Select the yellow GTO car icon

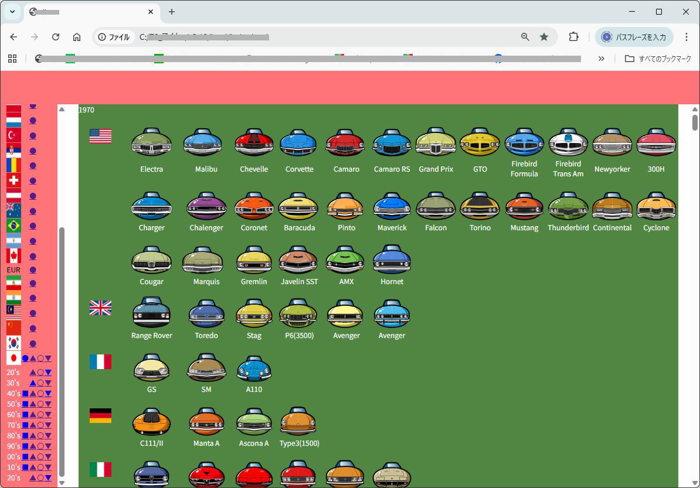(480, 144)
